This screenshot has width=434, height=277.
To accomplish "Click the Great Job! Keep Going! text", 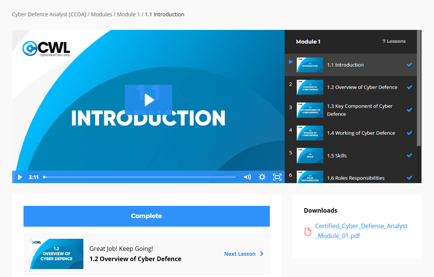I will click(x=121, y=249).
